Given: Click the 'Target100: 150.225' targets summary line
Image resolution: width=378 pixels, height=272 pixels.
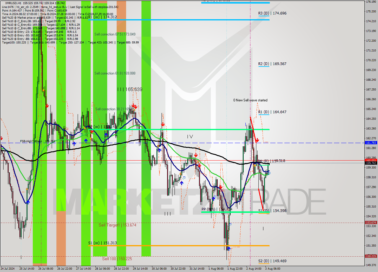Looking at the screenshot, I should coord(70,42).
